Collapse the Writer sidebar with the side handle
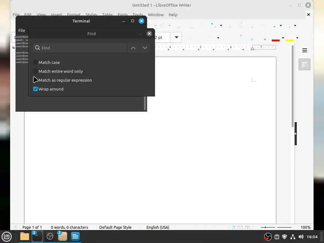 pyautogui.click(x=296, y=134)
